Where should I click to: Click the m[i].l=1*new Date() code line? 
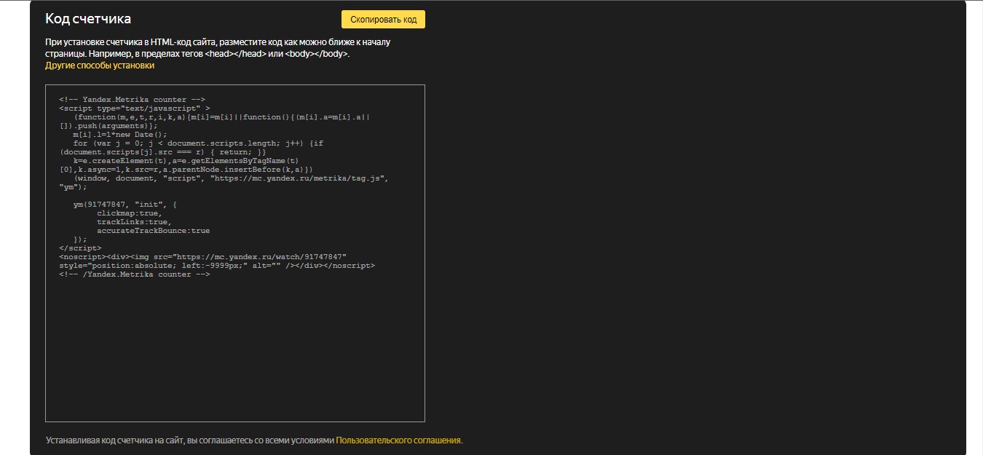[120, 135]
